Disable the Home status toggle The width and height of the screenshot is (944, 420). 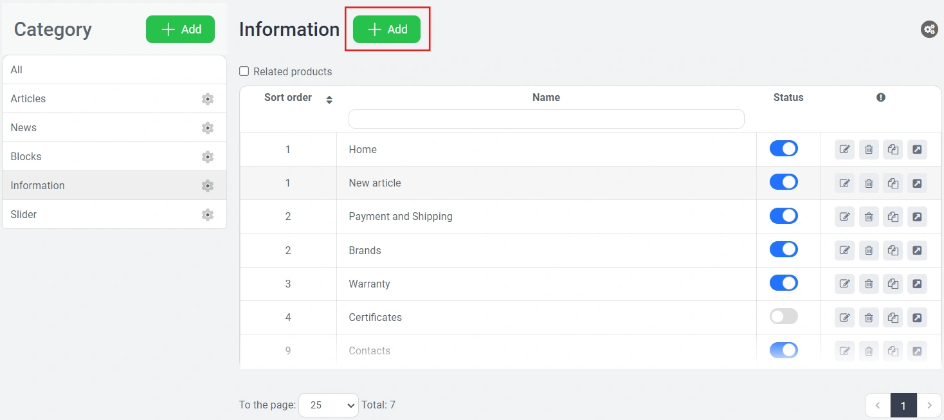tap(783, 149)
